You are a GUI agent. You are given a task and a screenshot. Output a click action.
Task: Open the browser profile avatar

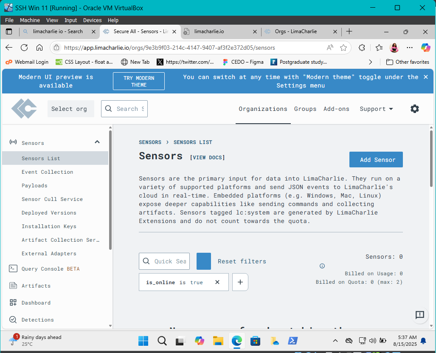(394, 48)
